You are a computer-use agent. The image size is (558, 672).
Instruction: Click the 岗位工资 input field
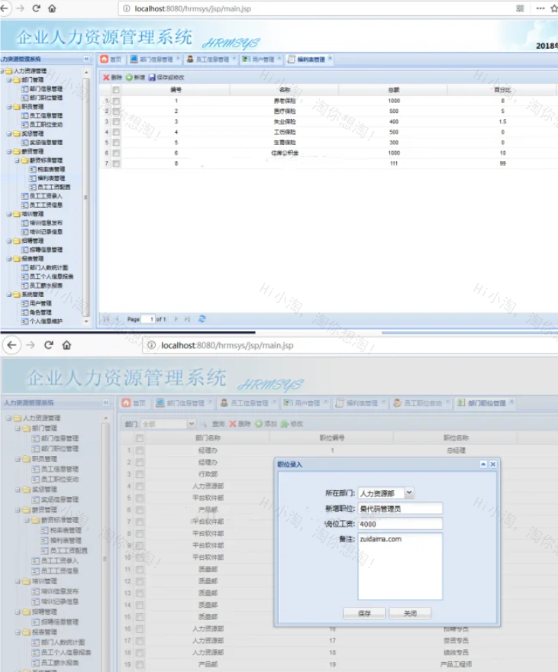tap(400, 524)
